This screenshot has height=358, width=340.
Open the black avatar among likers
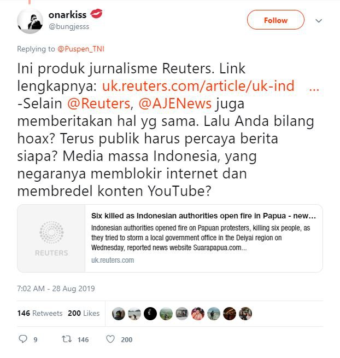[150, 314]
